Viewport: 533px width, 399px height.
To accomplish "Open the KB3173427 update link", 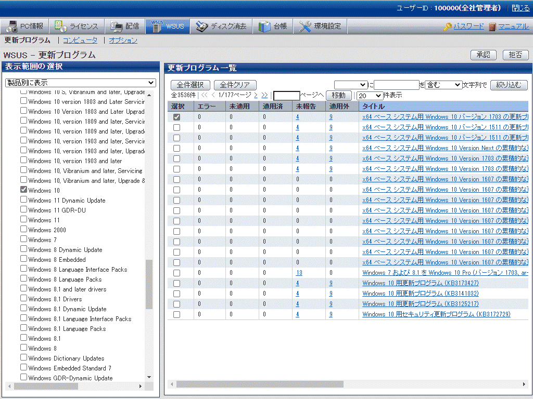I will [x=420, y=283].
